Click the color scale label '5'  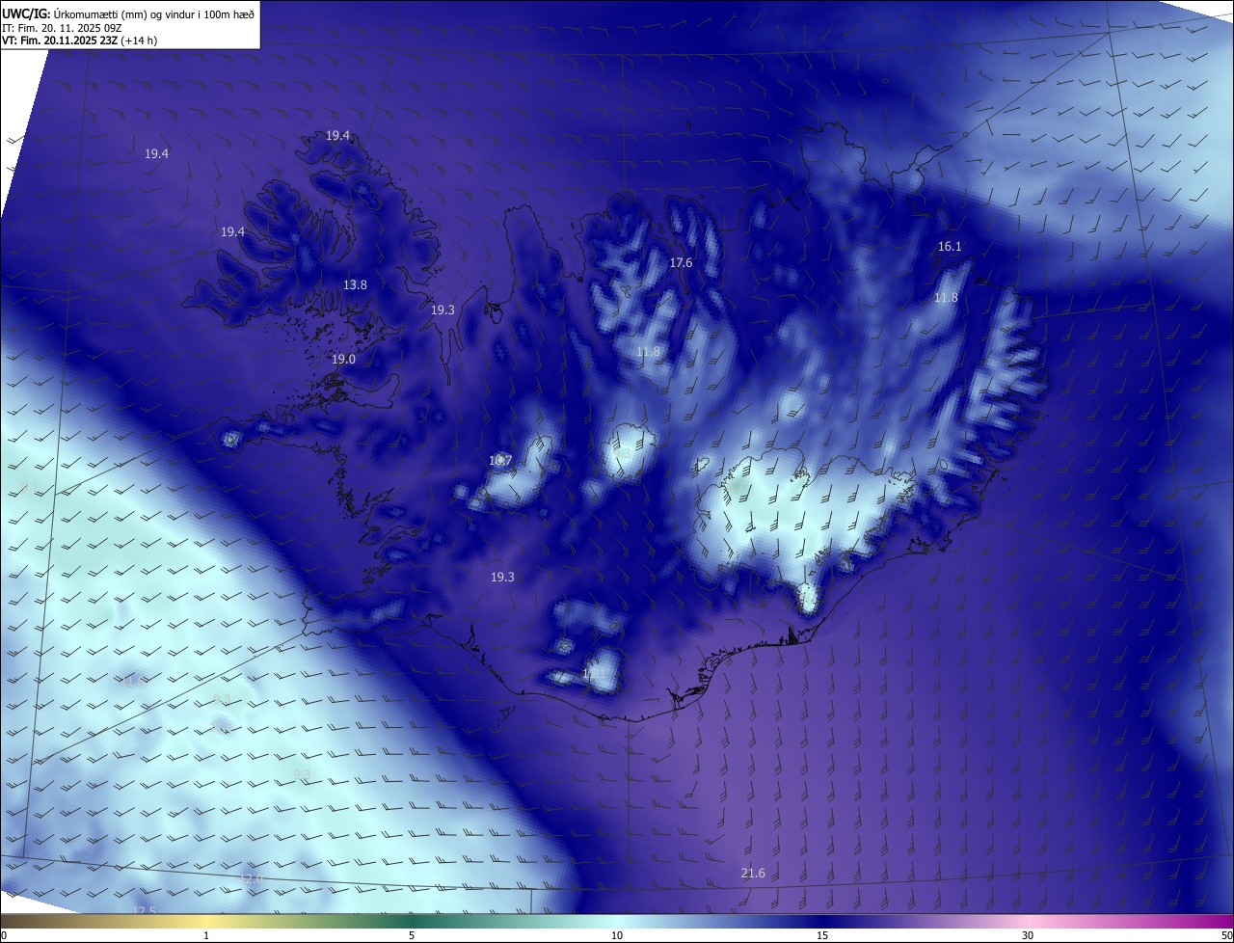[412, 935]
